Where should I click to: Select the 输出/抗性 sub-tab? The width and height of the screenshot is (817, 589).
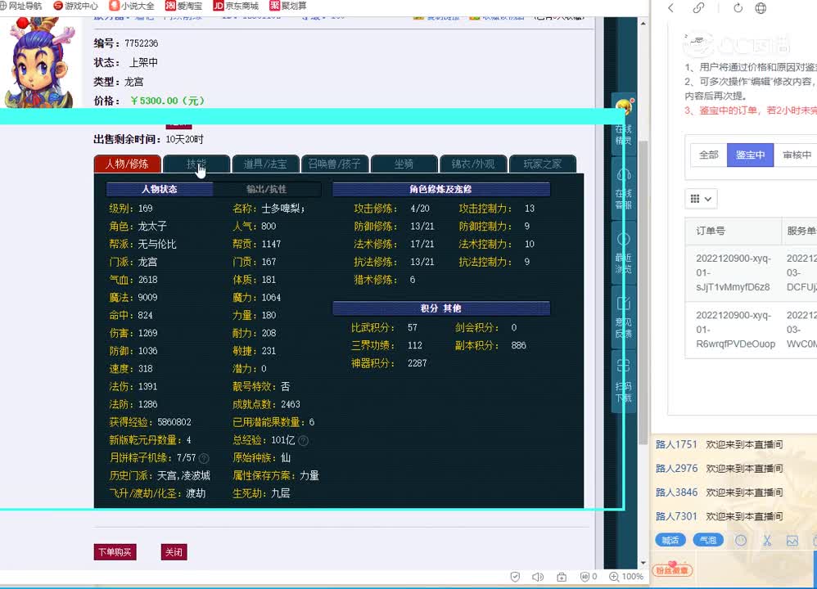(266, 189)
